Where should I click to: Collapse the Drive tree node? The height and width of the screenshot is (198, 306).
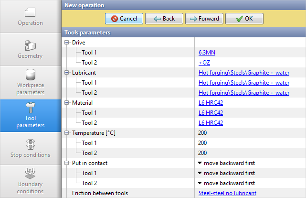pos(67,43)
